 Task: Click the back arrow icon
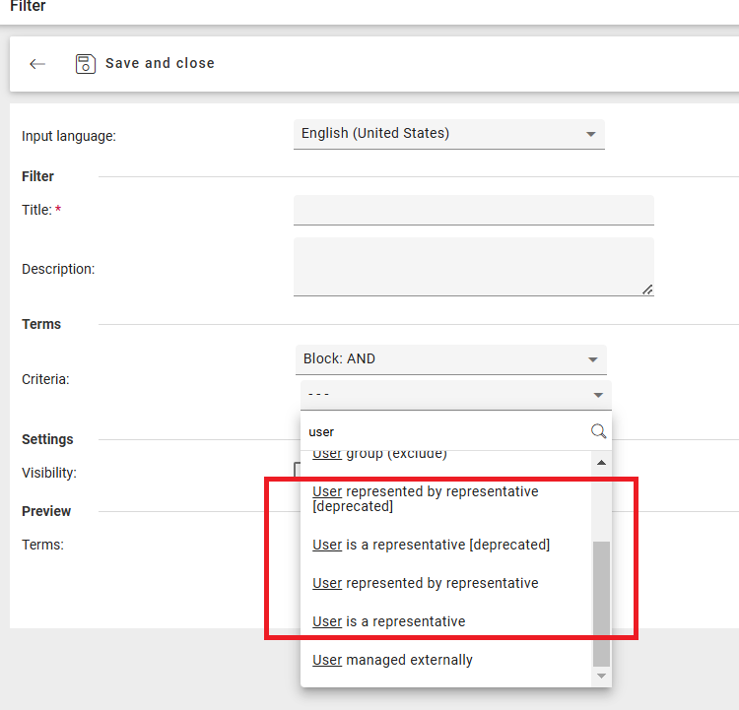click(x=37, y=64)
